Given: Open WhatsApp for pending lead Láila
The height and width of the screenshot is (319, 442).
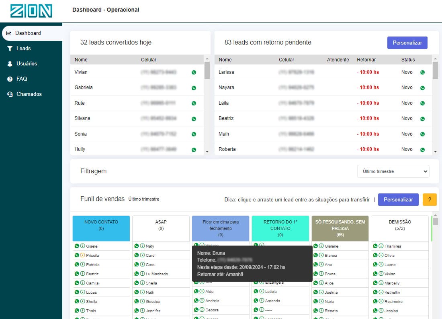Looking at the screenshot, I should tap(423, 104).
